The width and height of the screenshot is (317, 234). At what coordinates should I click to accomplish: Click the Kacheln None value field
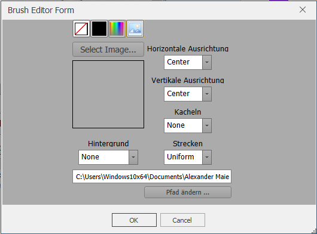(183, 125)
